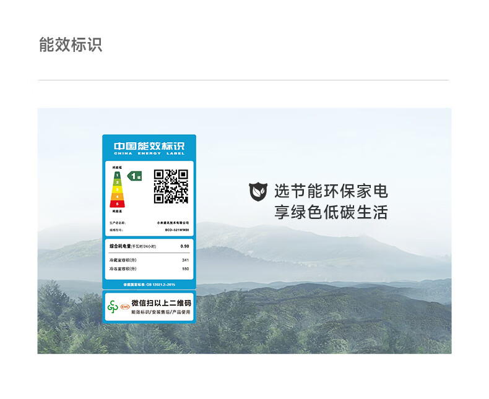Click the red level 5 efficiency bar
This screenshot has height=399, width=489.
tap(117, 204)
